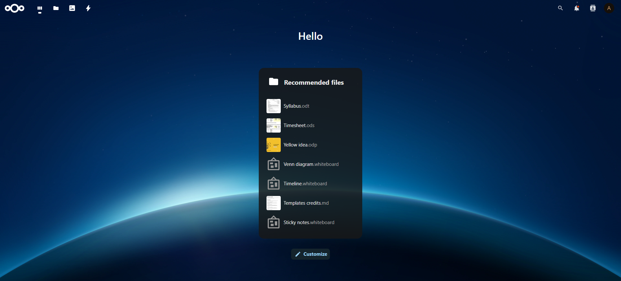This screenshot has height=281, width=621.
Task: Open Timeline.whiteboard file
Action: pos(305,184)
